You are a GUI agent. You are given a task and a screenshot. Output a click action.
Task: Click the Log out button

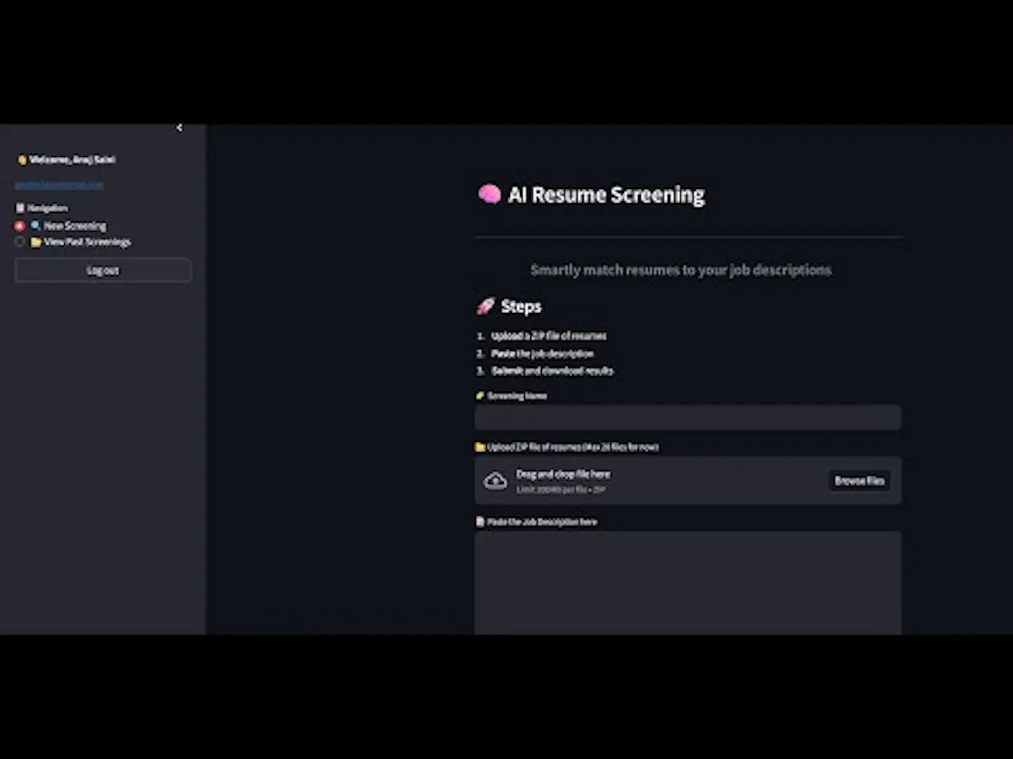click(103, 271)
